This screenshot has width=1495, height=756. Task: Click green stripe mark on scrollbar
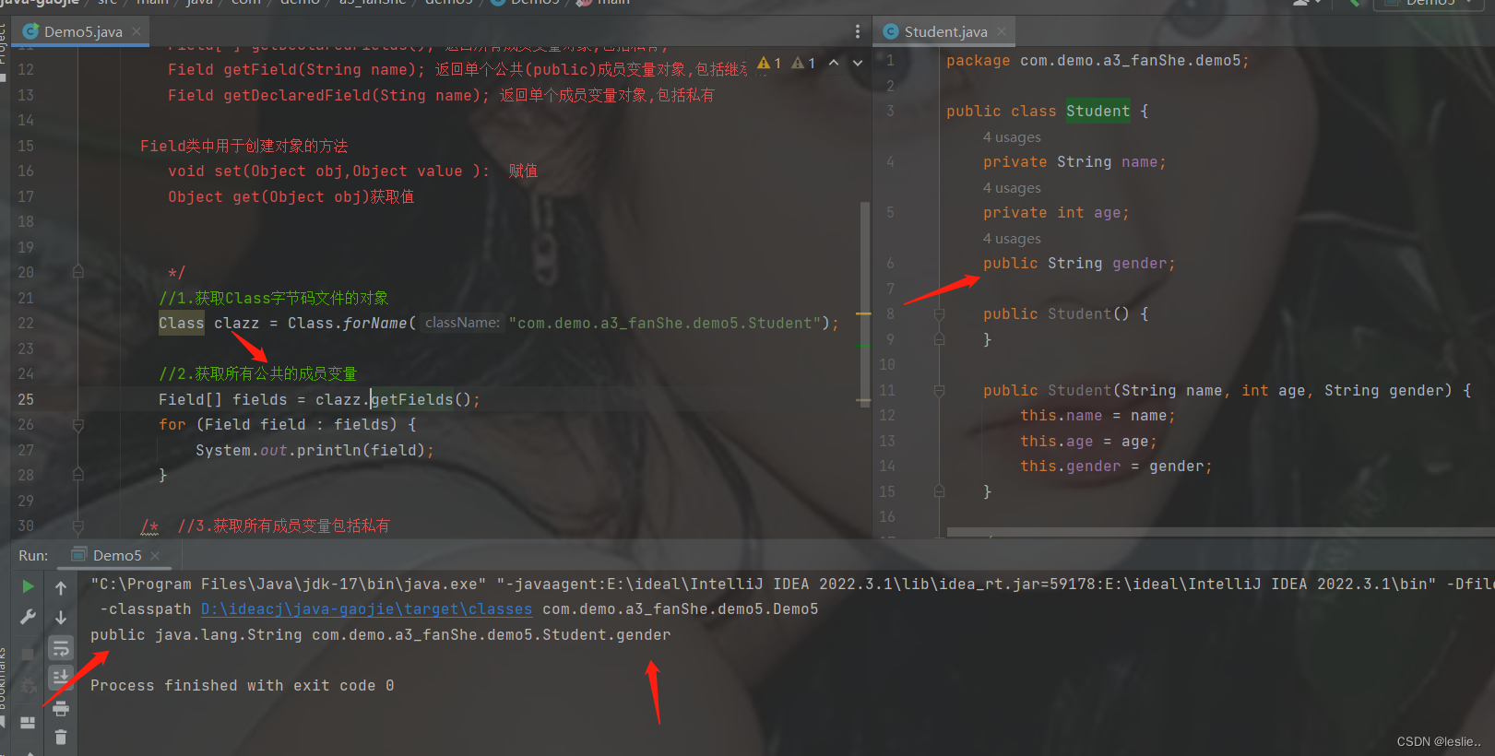863,347
